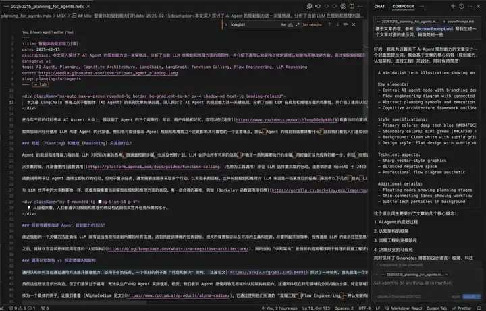Screen dimensions: 486x311
Task: Go to previous match arrow in find widget
Action: click(330, 24)
